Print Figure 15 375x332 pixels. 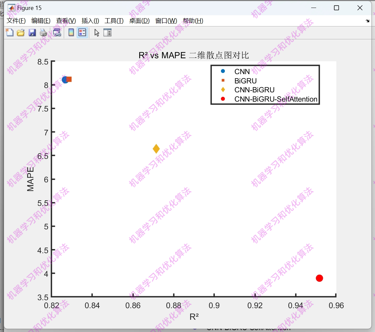click(43, 32)
